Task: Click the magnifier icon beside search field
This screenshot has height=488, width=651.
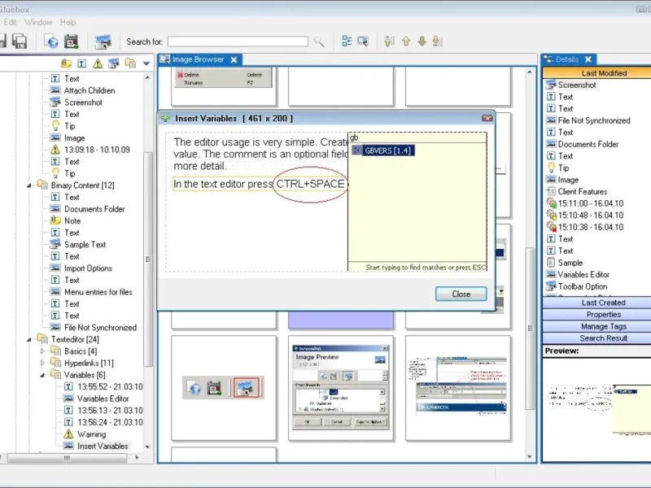Action: (319, 41)
